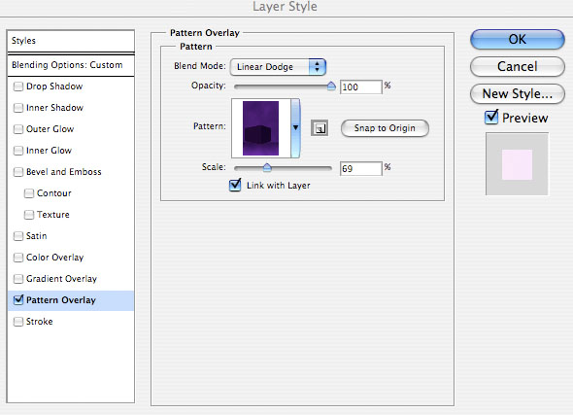Click the style preview thumbnail under Preview
The image size is (573, 415).
coord(517,164)
